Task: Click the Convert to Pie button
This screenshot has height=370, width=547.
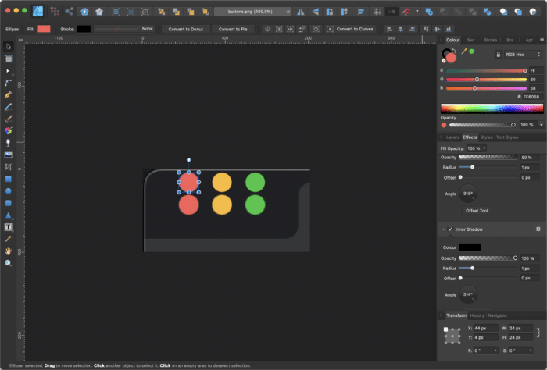Action: (233, 29)
